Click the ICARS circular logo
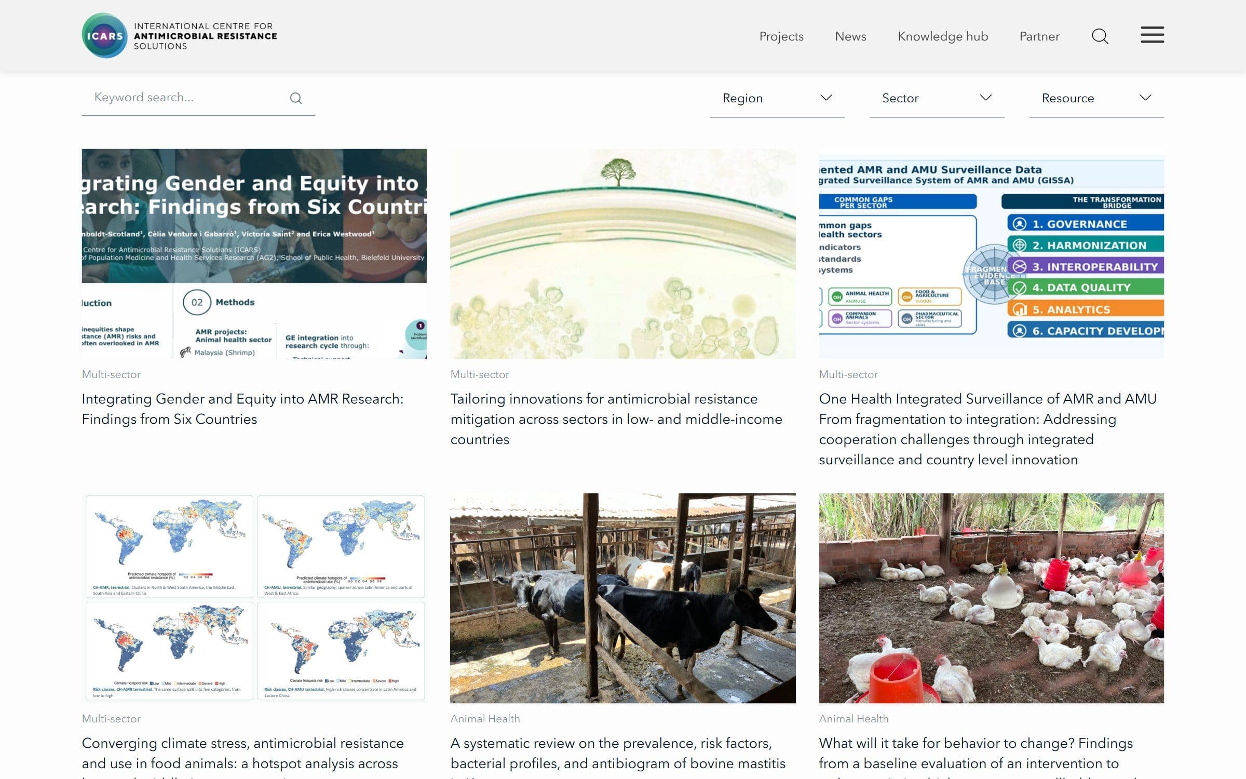Screen dimensions: 1246x779 [x=104, y=36]
